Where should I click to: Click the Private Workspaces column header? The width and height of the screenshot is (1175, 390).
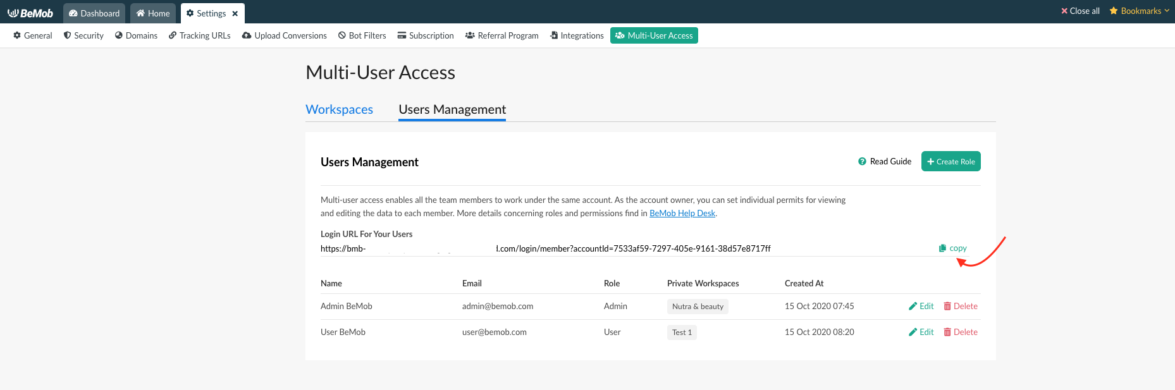tap(703, 283)
